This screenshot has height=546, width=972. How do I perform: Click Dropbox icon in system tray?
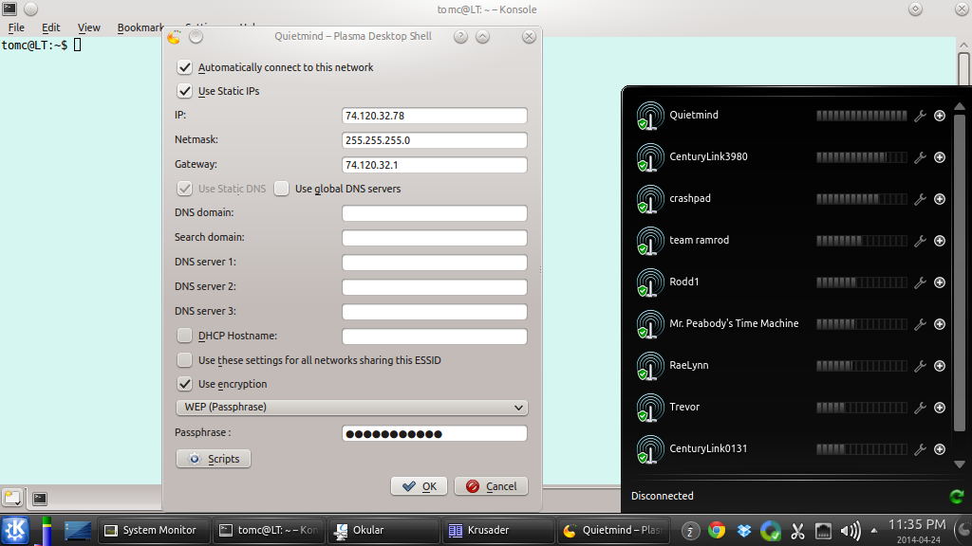tap(744, 531)
